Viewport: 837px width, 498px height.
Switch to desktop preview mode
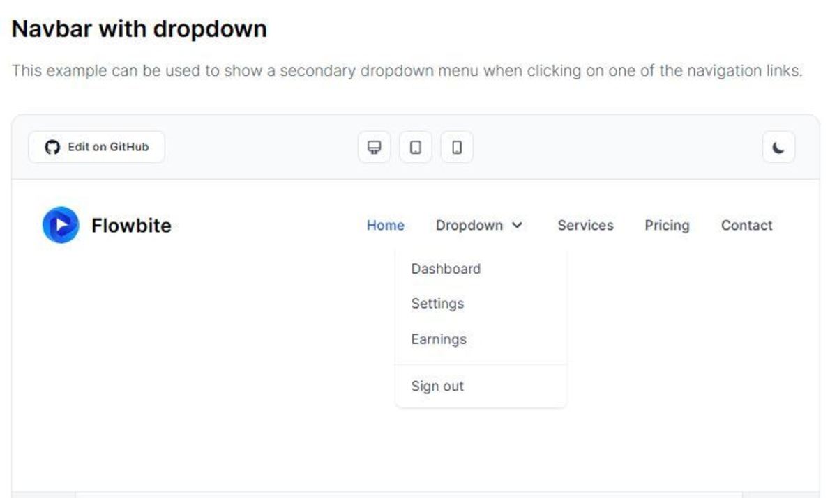[375, 147]
